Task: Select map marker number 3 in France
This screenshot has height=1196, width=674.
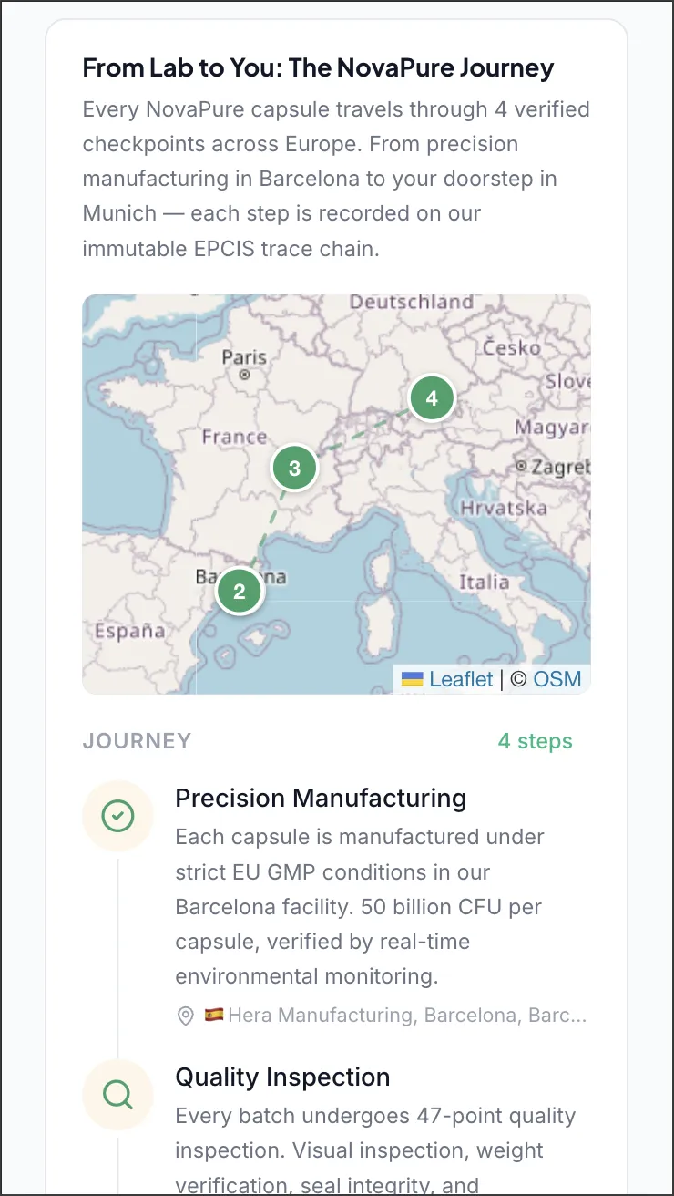Action: click(294, 468)
